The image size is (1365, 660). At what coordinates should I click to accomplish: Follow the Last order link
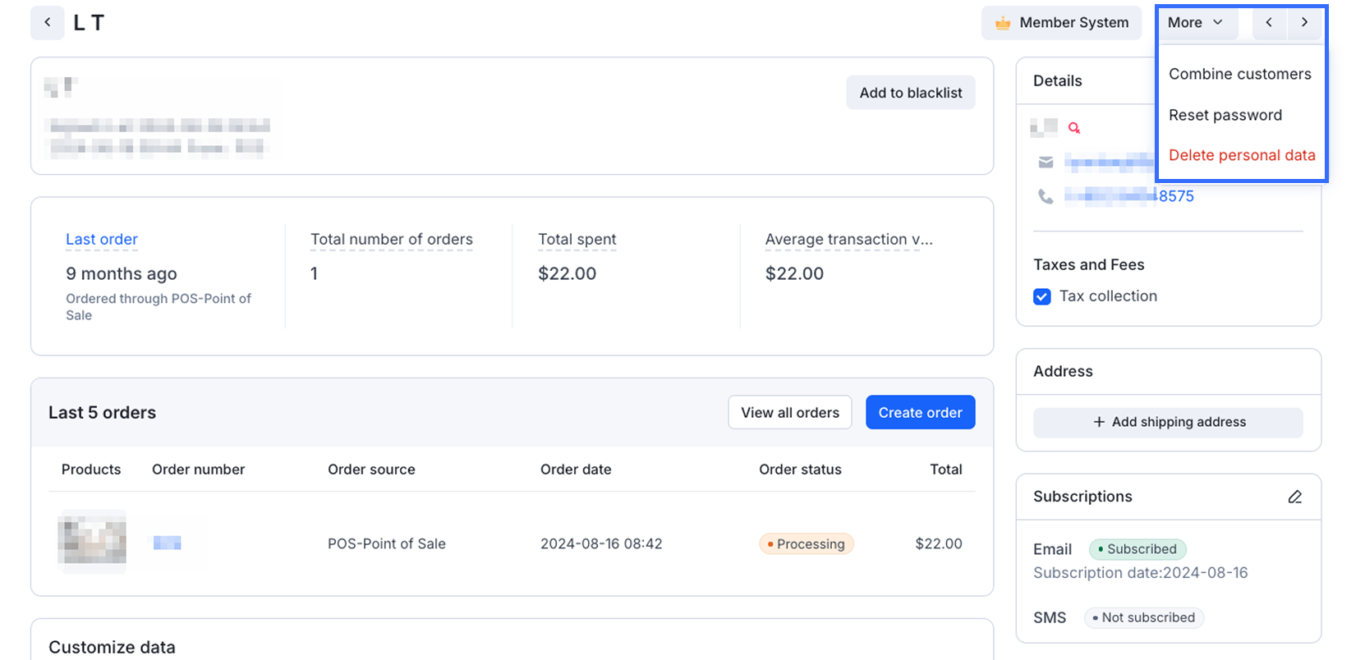[x=102, y=239]
